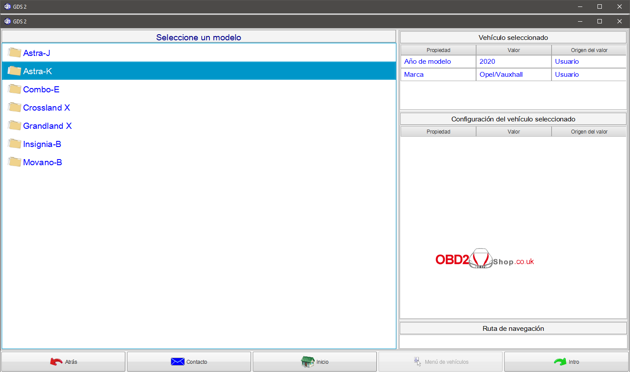Screen dimensions: 630x372
Task: Click the red back arrow icon
Action: tap(56, 362)
